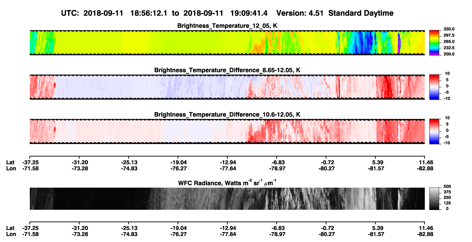472x242 pixels.
Task: Select the 8.65-12.05 temperature difference image strip
Action: (x=227, y=87)
